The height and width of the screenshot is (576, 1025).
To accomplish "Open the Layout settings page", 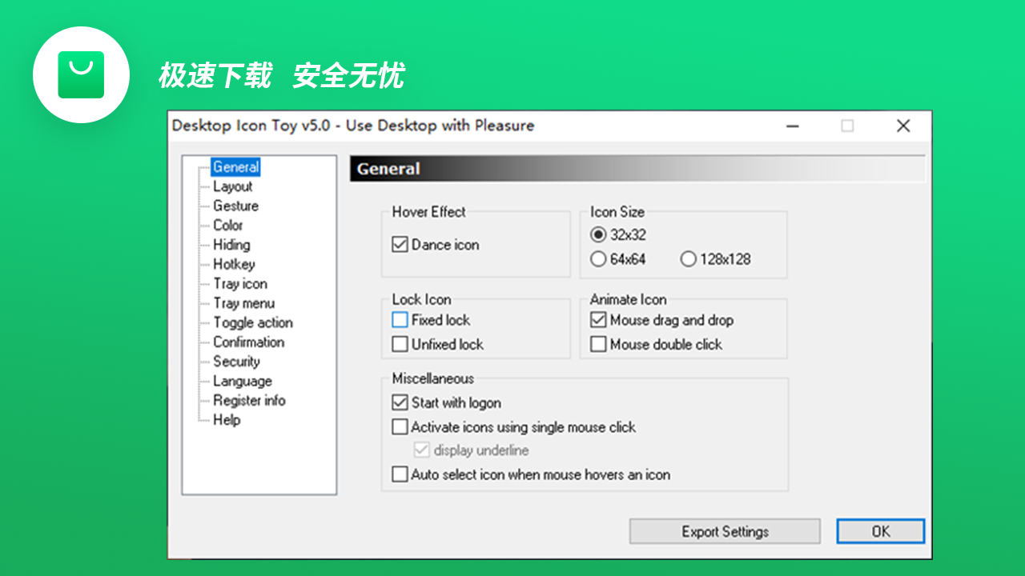I will pyautogui.click(x=232, y=186).
